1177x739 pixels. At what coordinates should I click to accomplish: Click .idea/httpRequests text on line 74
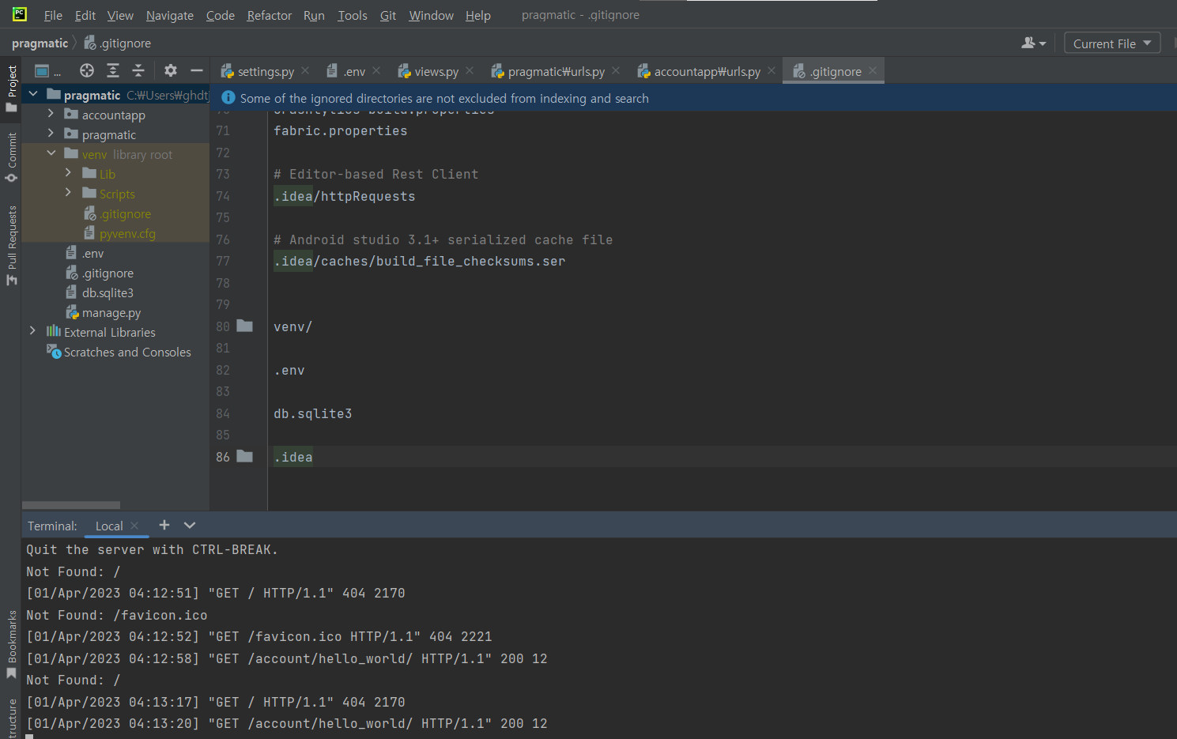pyautogui.click(x=345, y=196)
